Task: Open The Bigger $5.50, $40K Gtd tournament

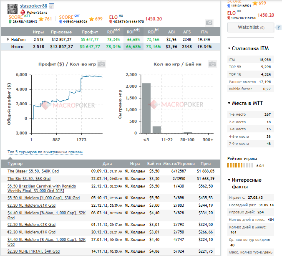Action: click(x=33, y=171)
